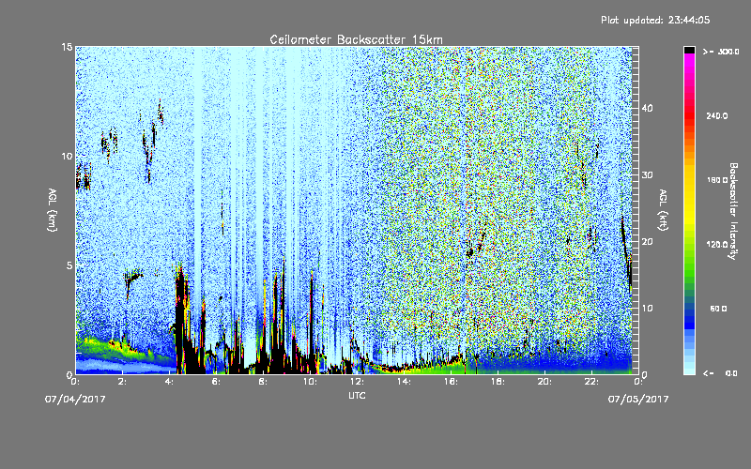Click the "6:" hour tick label
The image size is (751, 469).
216,382
